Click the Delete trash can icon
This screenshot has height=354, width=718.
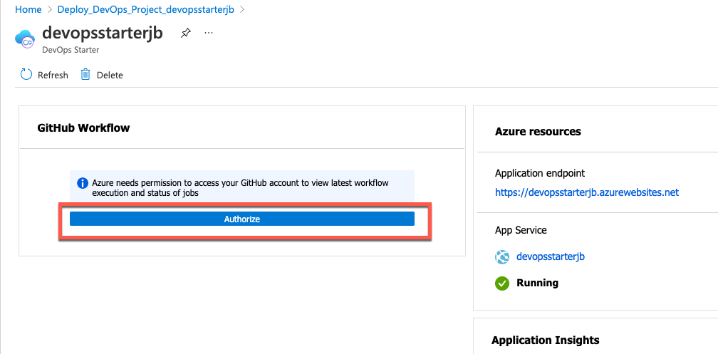(x=85, y=74)
